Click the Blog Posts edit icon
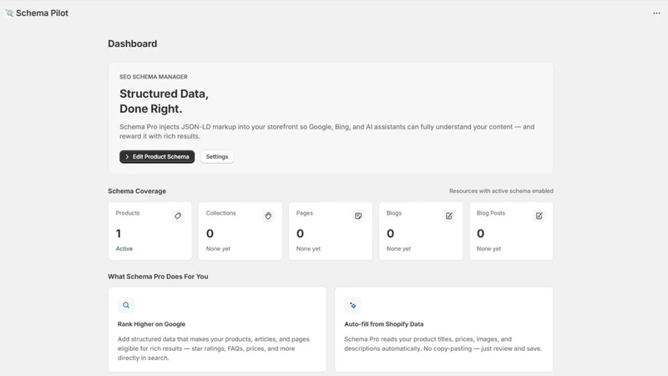 (x=539, y=216)
